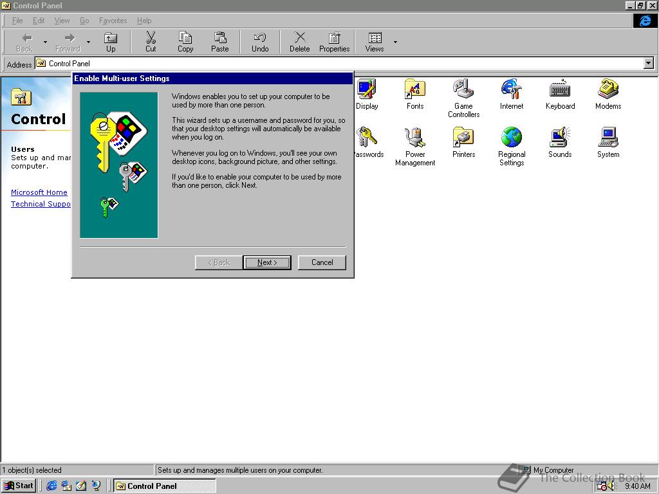Viewport: 659px width, 494px height.
Task: Open the Passwords icon
Action: (x=369, y=143)
